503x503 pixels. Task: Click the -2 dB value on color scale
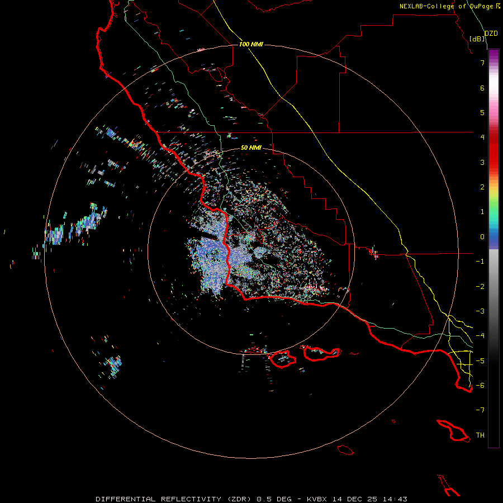480,287
